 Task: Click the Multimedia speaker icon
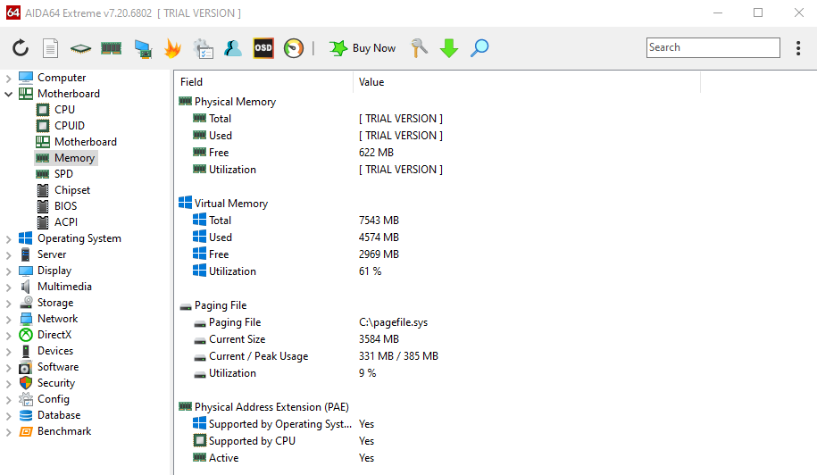pos(26,287)
